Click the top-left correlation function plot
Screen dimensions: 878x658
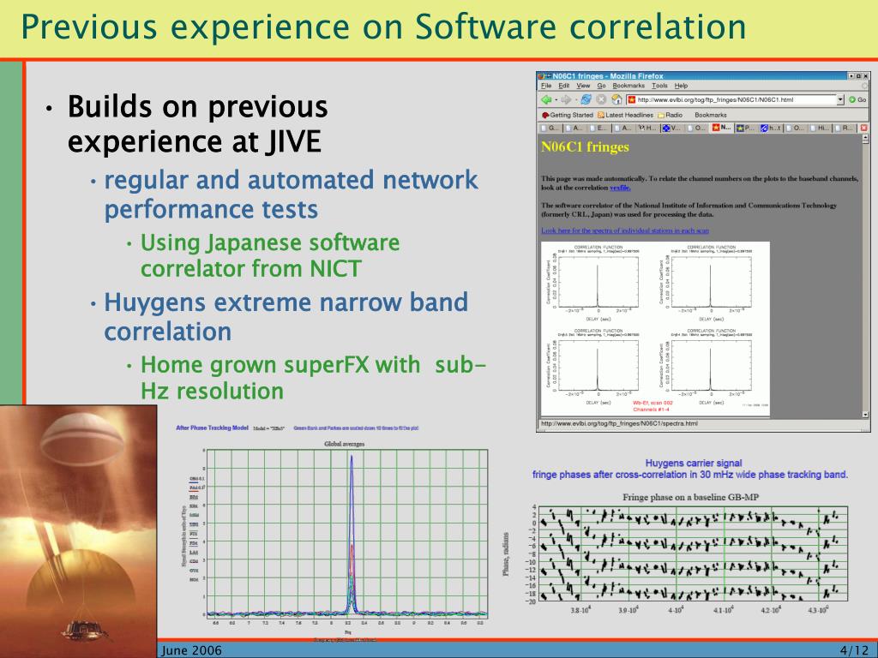click(x=595, y=283)
